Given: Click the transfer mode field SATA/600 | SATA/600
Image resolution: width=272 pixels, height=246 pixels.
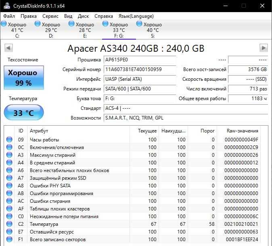Looking at the screenshot, I should [140, 89].
